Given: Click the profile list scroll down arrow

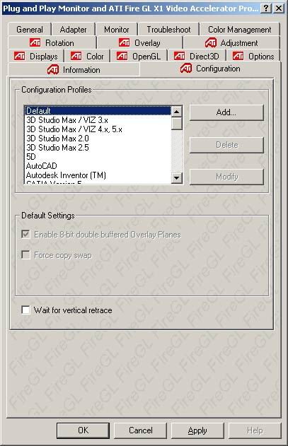Looking at the screenshot, I should point(177,178).
